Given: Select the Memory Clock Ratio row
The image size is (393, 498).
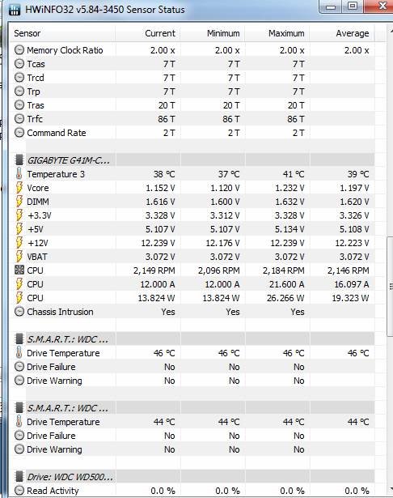Looking at the screenshot, I should [x=193, y=50].
